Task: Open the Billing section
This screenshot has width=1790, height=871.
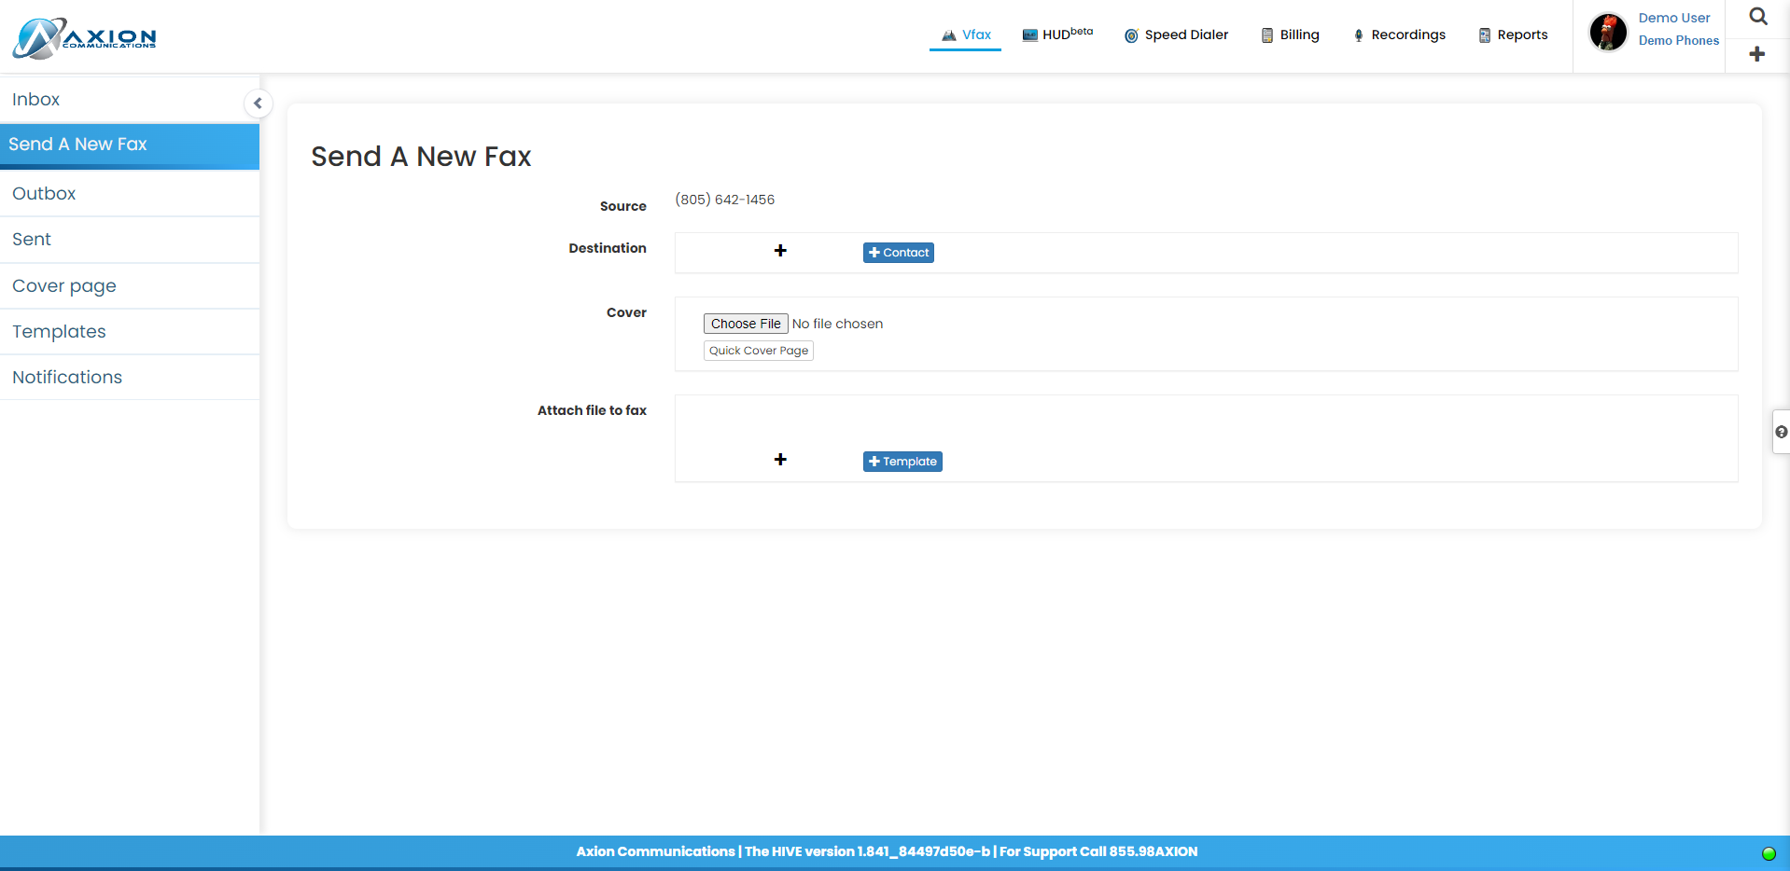Action: click(x=1290, y=35)
